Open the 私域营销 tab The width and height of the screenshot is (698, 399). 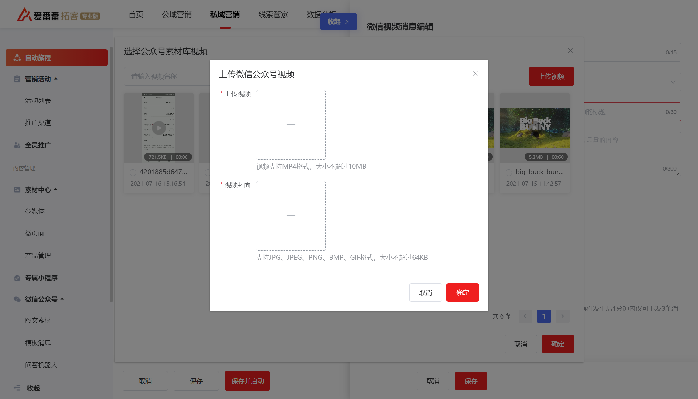point(225,15)
